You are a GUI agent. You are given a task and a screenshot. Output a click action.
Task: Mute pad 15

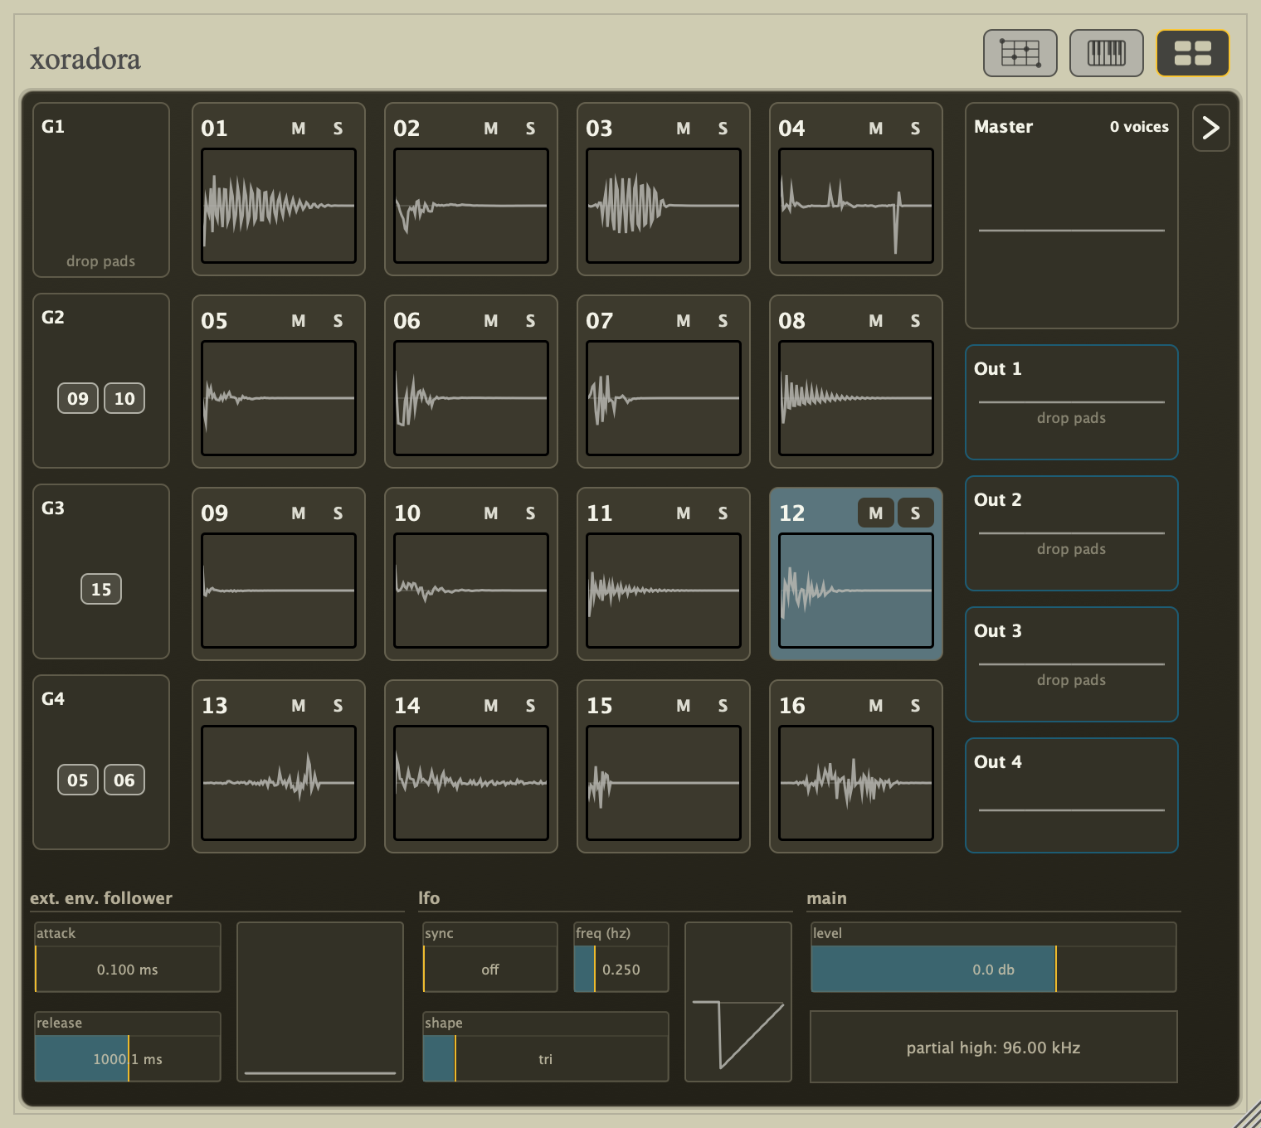(684, 706)
